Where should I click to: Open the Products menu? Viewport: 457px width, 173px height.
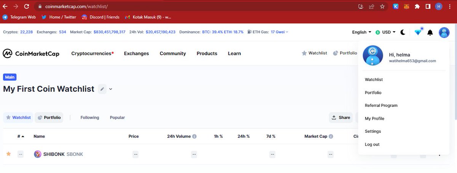click(207, 54)
